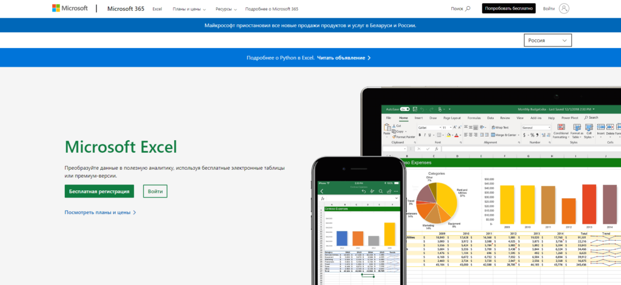The width and height of the screenshot is (621, 285).
Task: Click the Paste icon in Excel ribbon
Action: click(387, 127)
